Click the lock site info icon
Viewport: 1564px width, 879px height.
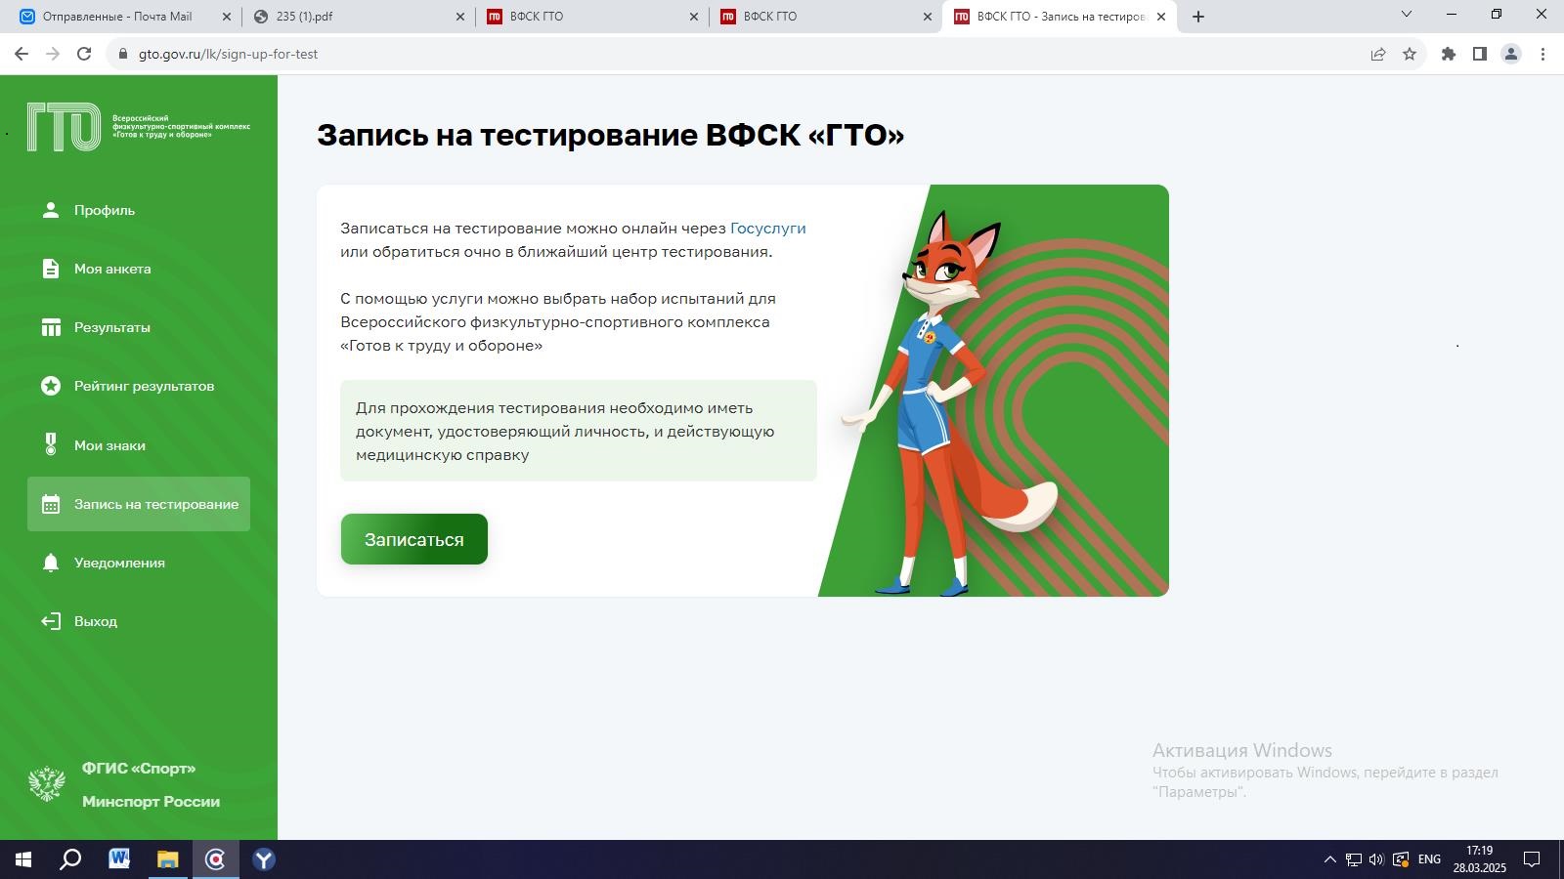click(x=122, y=54)
